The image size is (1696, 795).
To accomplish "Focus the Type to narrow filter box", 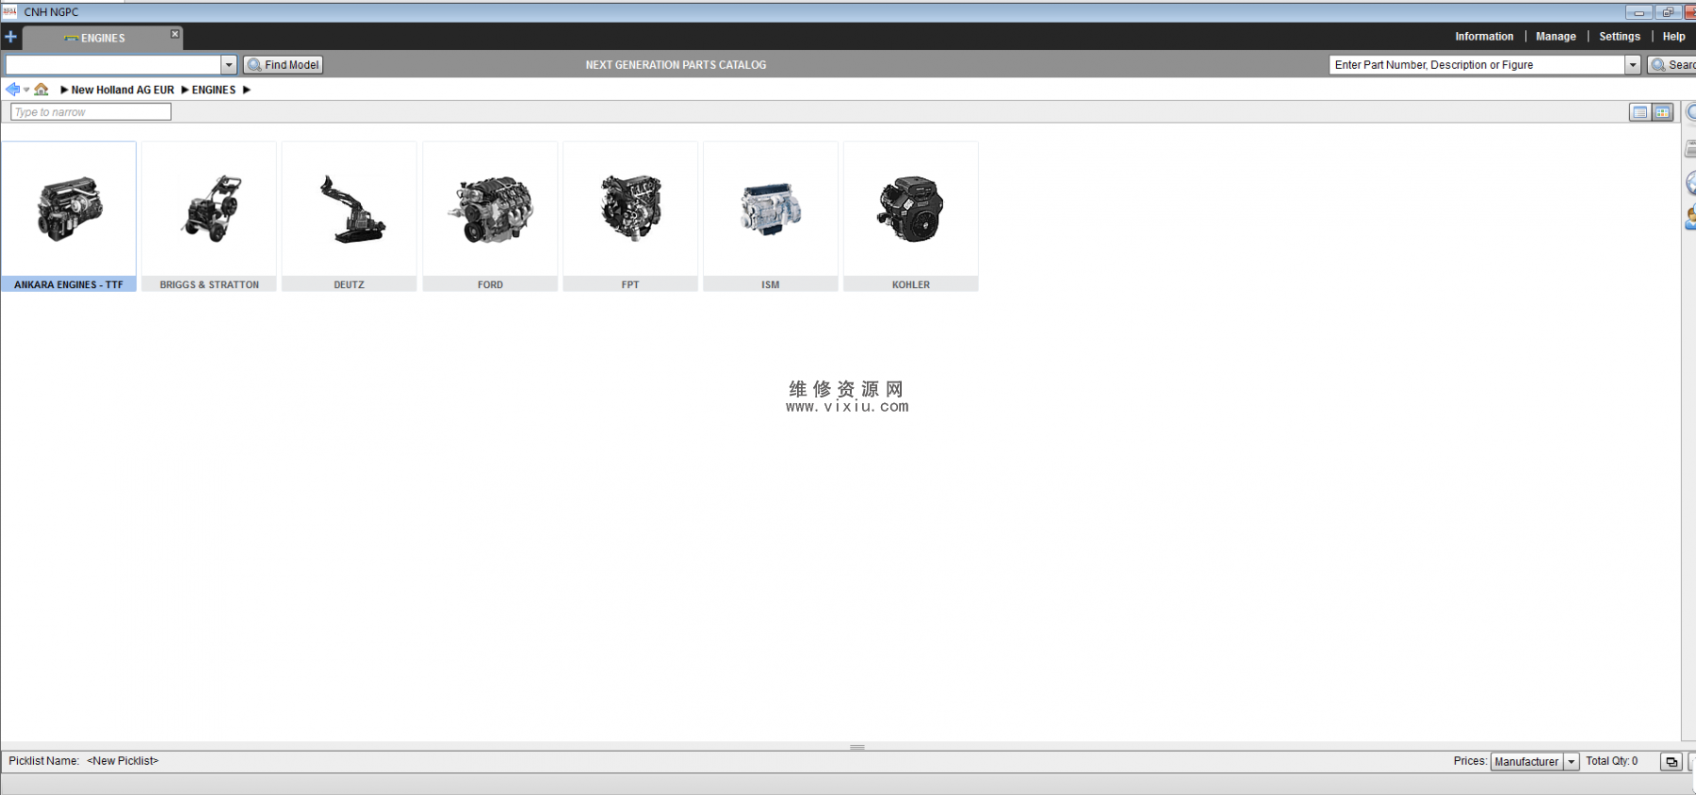I will click(x=90, y=112).
